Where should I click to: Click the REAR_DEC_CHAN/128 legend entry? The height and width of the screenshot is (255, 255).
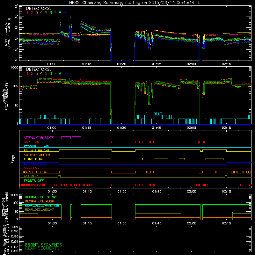[x=42, y=206]
